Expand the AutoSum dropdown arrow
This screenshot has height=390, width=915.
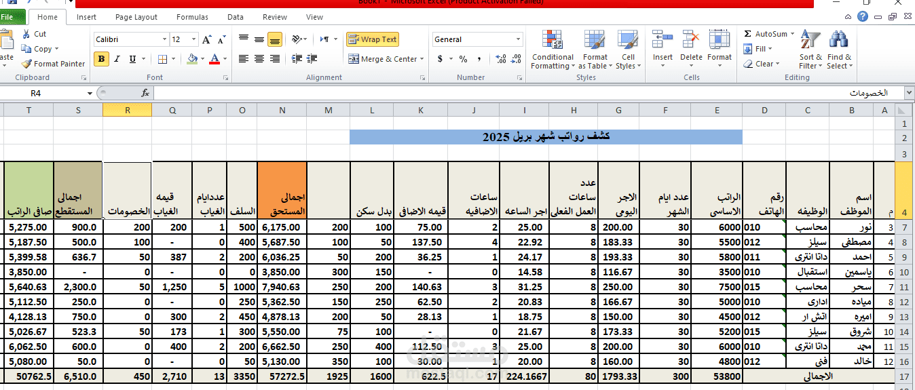pyautogui.click(x=791, y=34)
